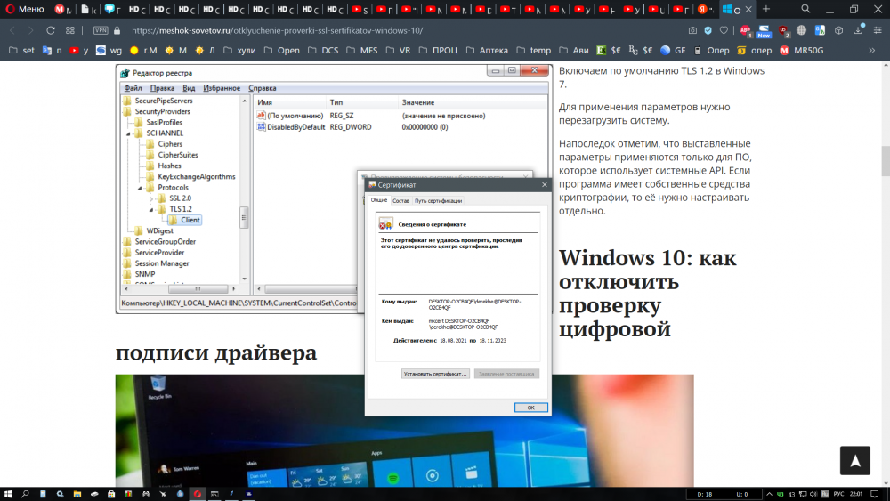Viewport: 890px width, 501px height.
Task: Open the Windows Start button
Action: (8, 494)
